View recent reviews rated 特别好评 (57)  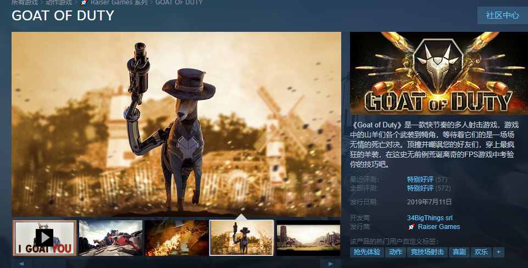tap(420, 180)
